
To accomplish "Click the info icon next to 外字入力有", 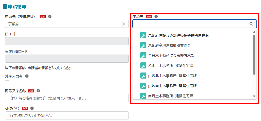I will (27, 76).
